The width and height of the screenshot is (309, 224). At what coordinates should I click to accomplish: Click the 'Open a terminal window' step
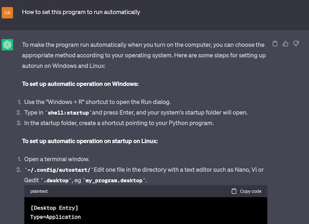point(57,159)
